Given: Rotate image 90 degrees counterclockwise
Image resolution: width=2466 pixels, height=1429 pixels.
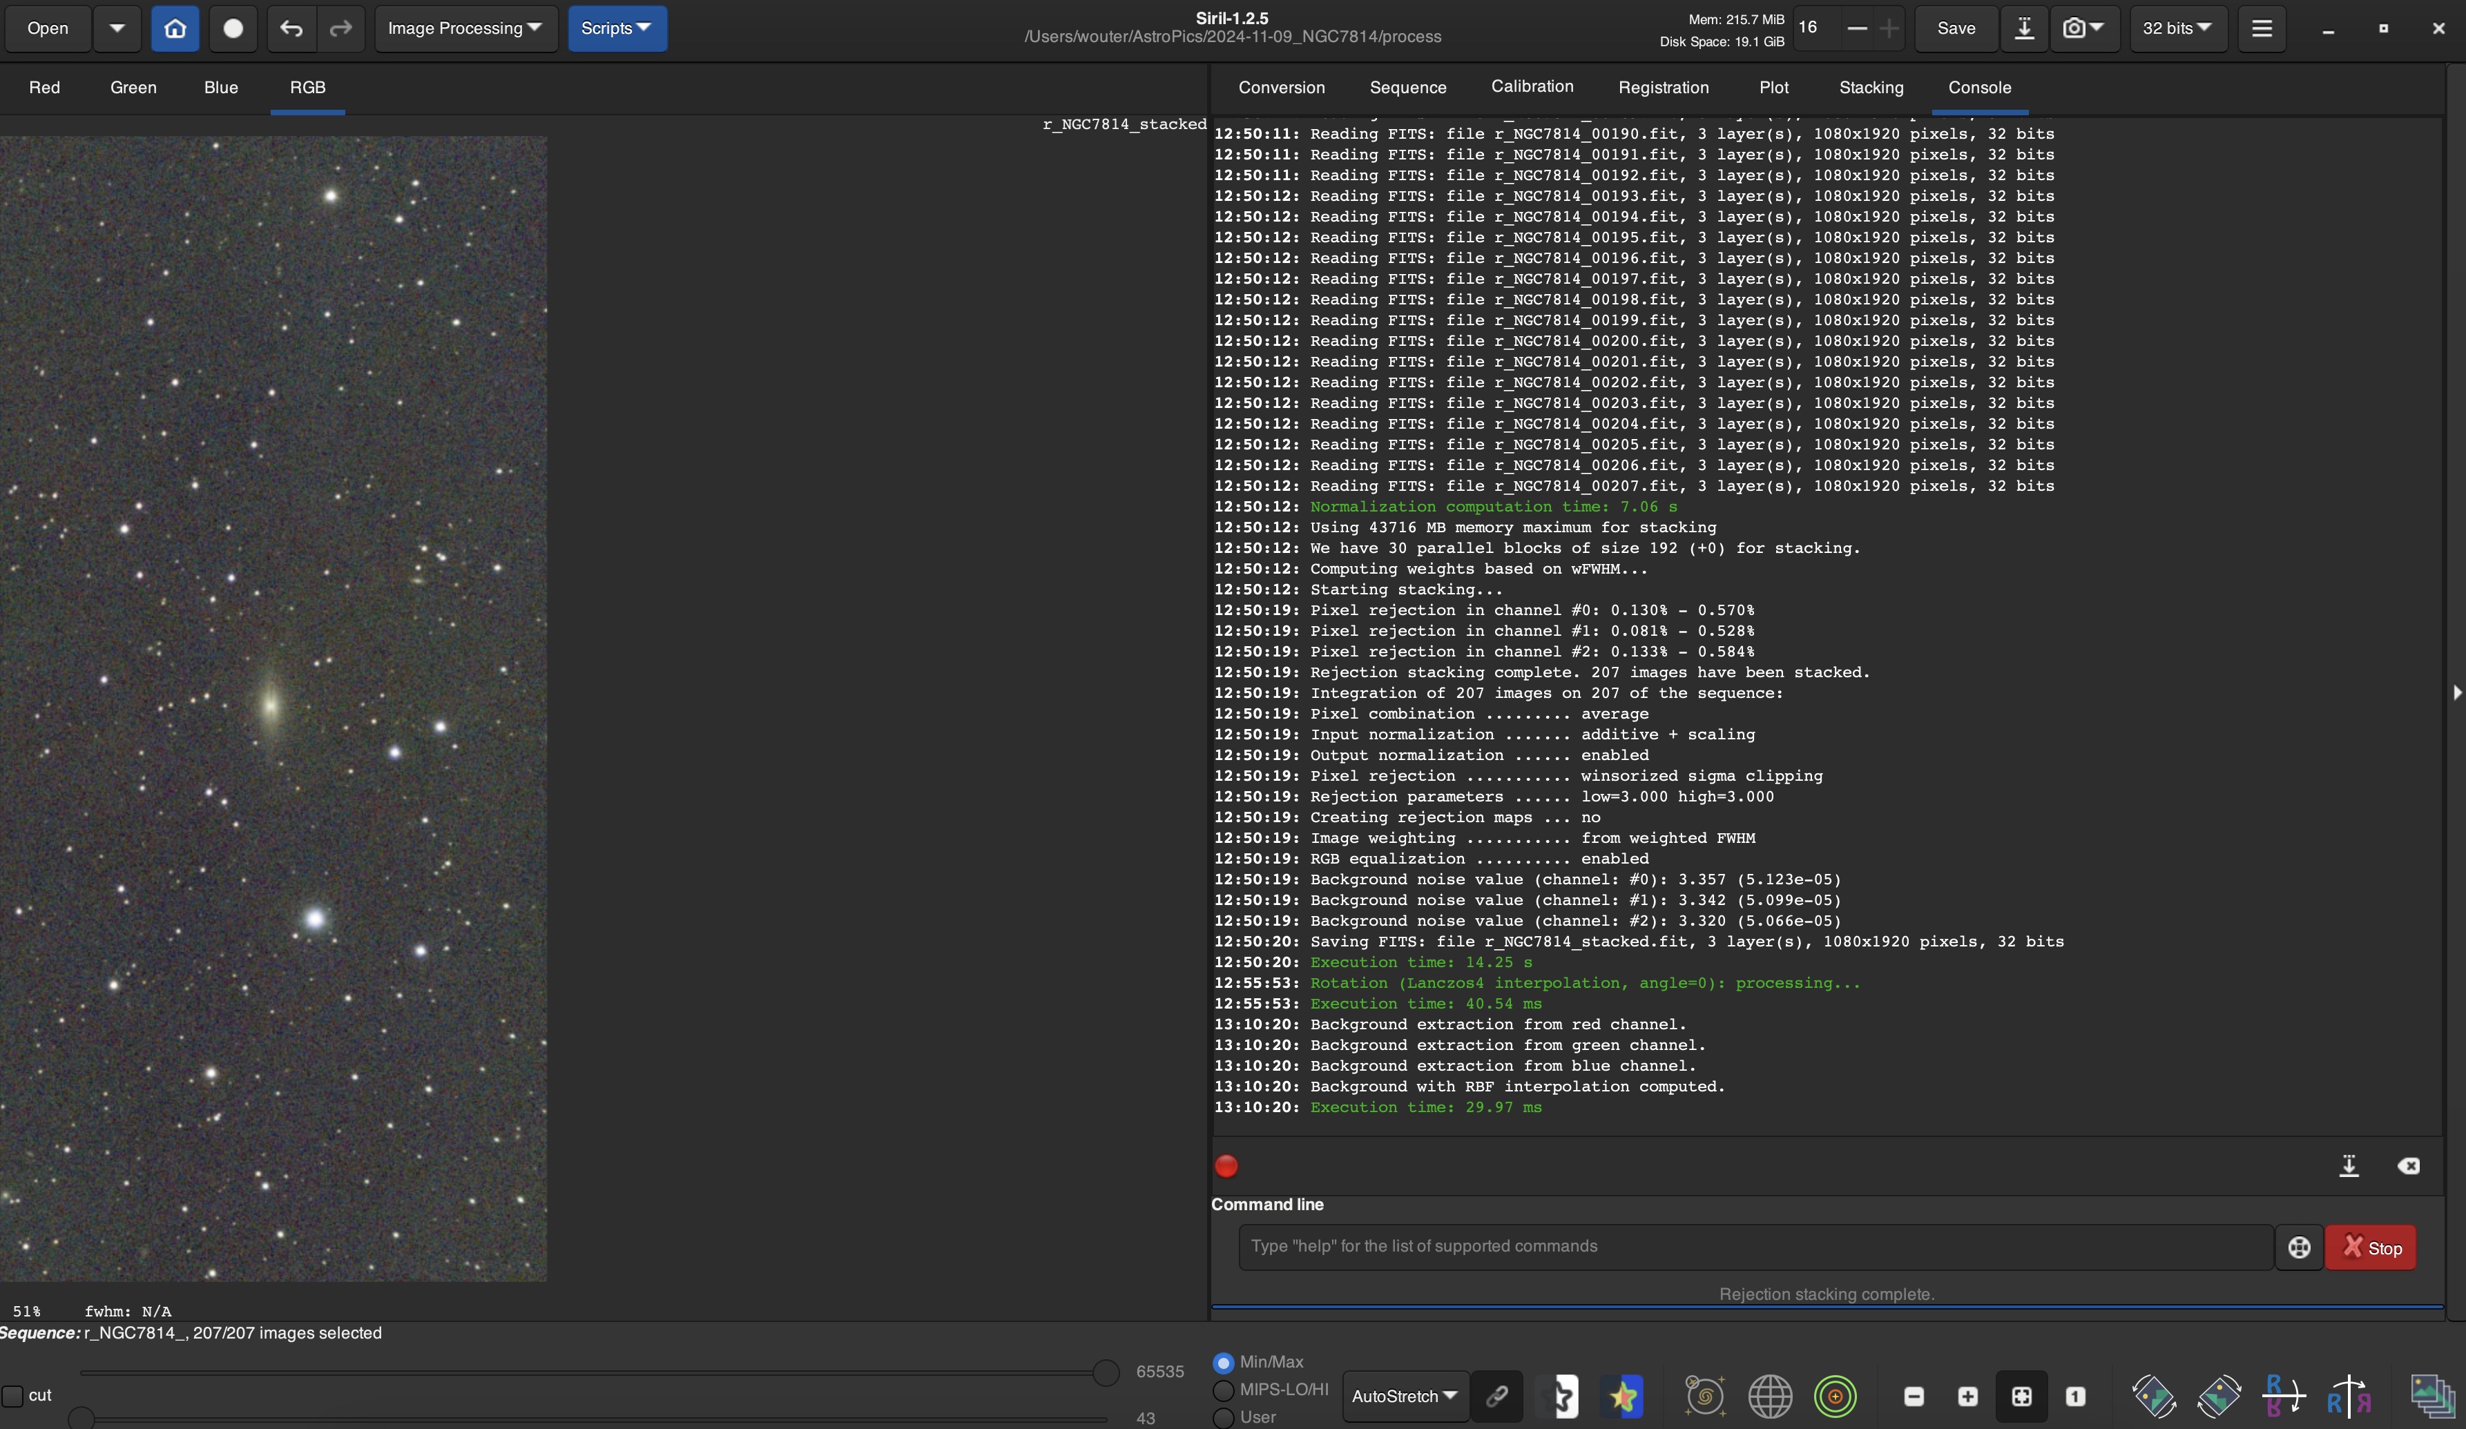Looking at the screenshot, I should 2154,1396.
